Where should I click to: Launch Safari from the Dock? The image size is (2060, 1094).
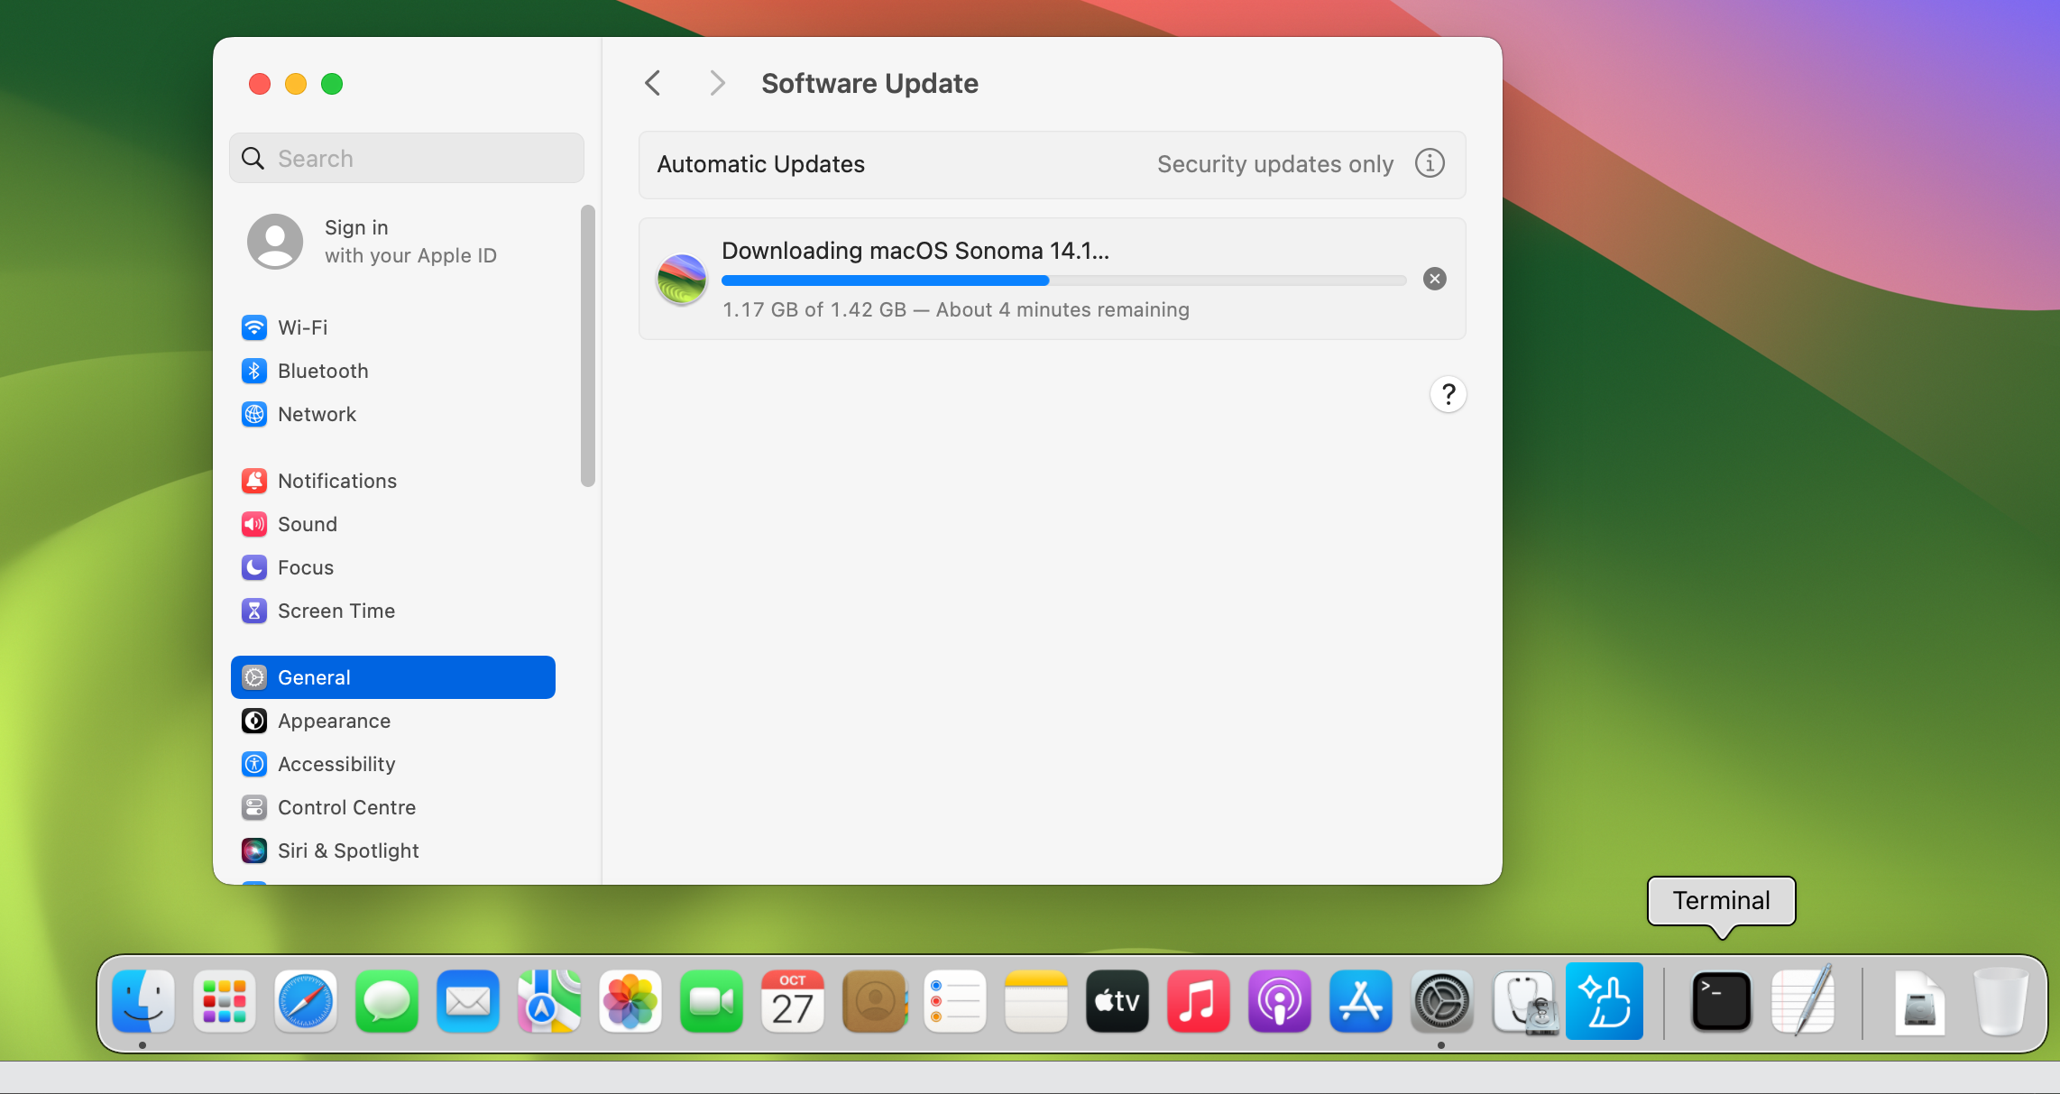(x=306, y=1001)
